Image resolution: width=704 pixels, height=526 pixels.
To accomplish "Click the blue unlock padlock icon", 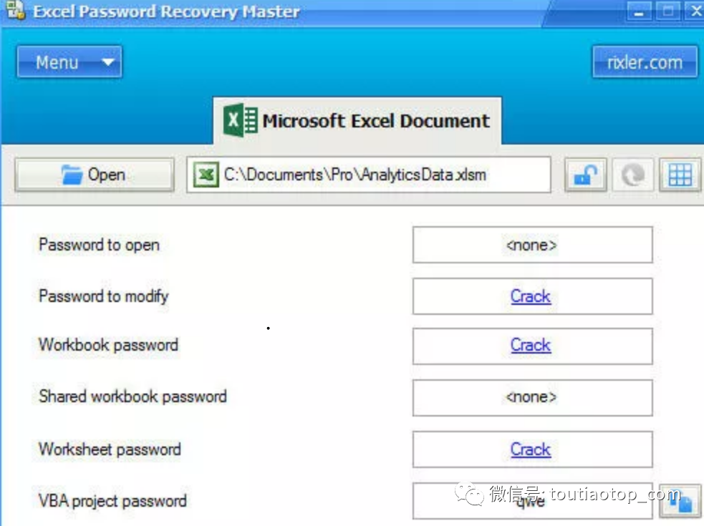I will click(x=585, y=175).
